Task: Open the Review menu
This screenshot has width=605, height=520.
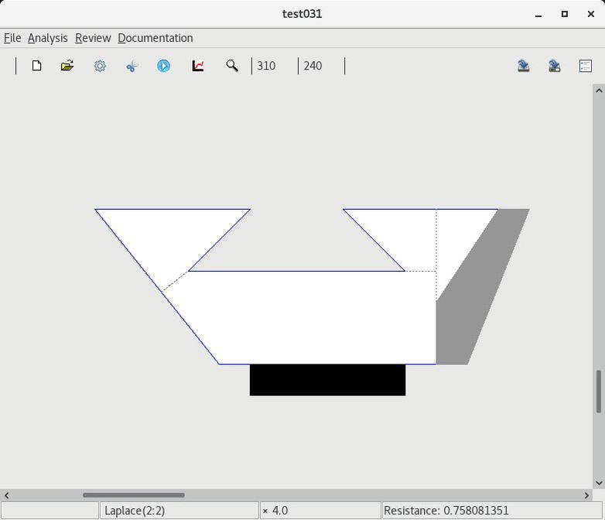Action: click(93, 38)
